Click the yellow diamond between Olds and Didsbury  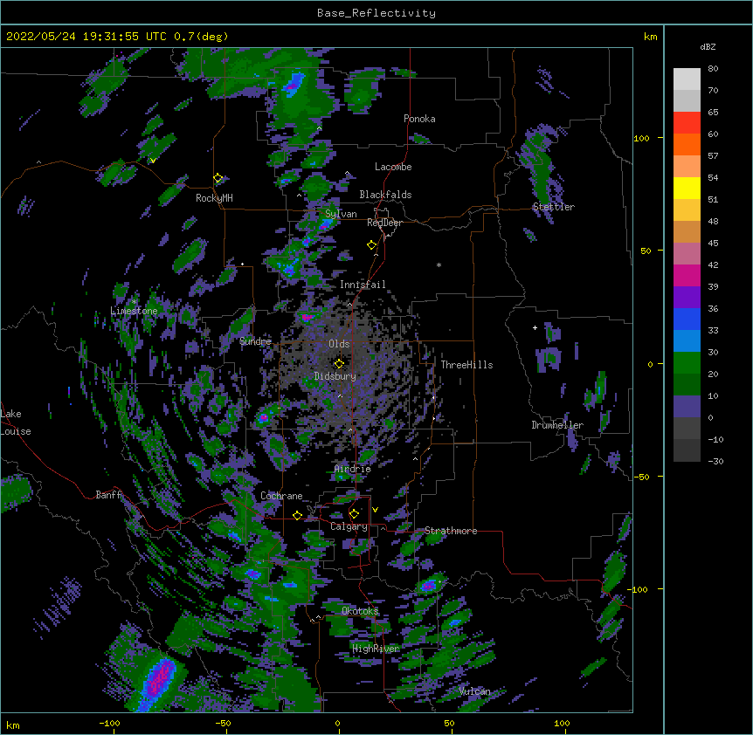point(339,363)
